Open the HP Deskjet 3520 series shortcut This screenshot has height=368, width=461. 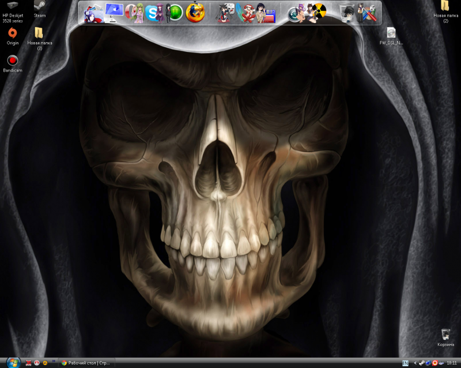12,12
